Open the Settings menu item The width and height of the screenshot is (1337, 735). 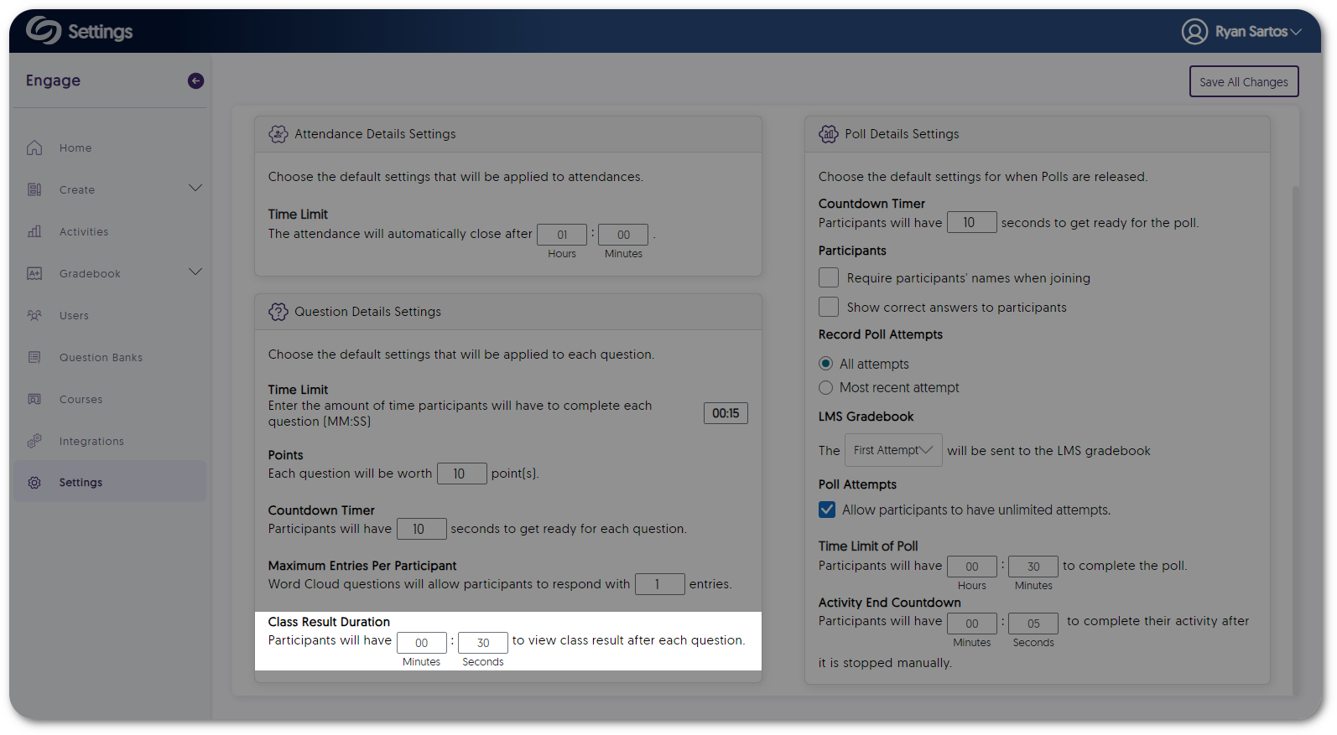pyautogui.click(x=81, y=483)
